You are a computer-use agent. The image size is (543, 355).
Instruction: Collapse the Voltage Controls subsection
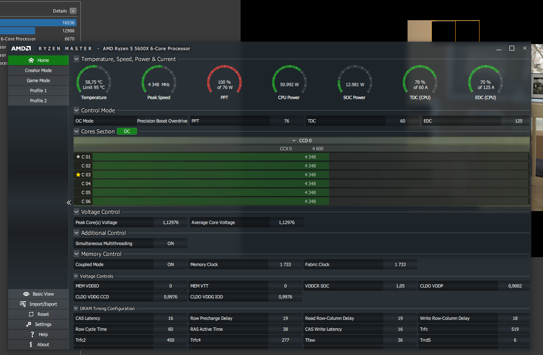point(76,276)
